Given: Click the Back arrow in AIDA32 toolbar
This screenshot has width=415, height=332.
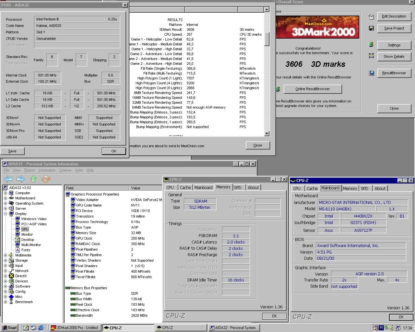Looking at the screenshot, I should (x=7, y=179).
